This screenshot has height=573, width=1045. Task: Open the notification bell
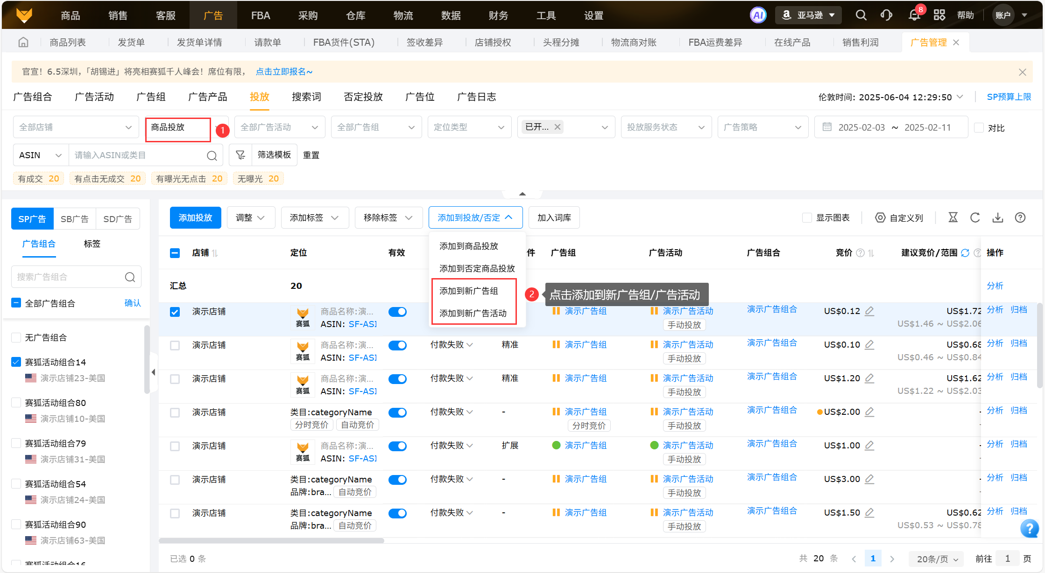[914, 15]
